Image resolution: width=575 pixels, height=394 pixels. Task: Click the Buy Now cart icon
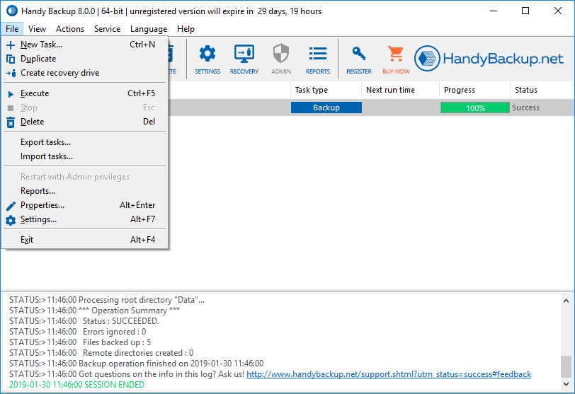396,59
